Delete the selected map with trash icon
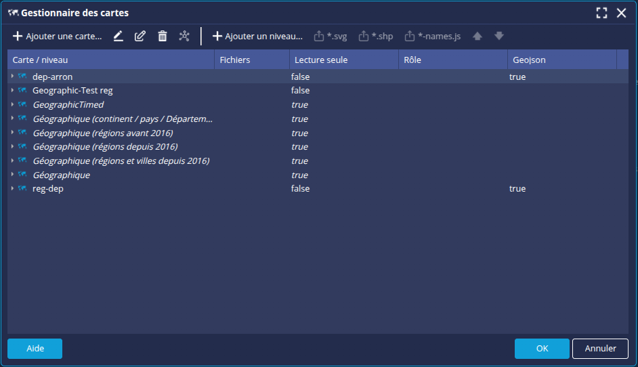Image resolution: width=638 pixels, height=367 pixels. 163,36
